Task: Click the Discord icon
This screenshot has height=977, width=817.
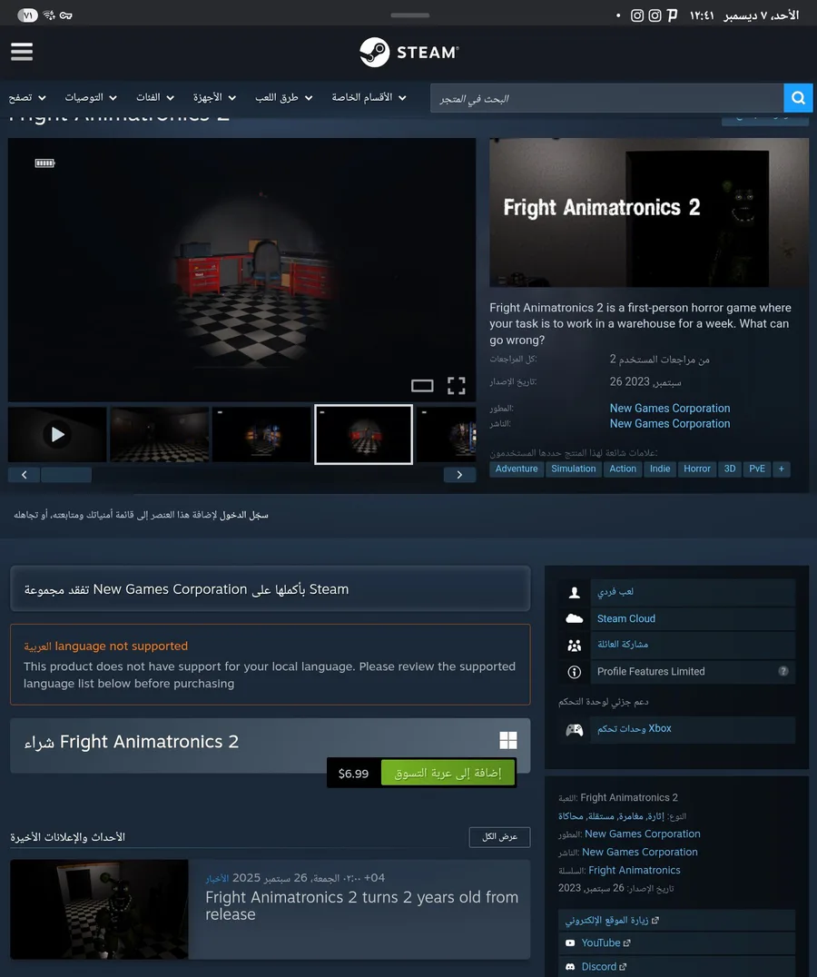Action: click(570, 966)
